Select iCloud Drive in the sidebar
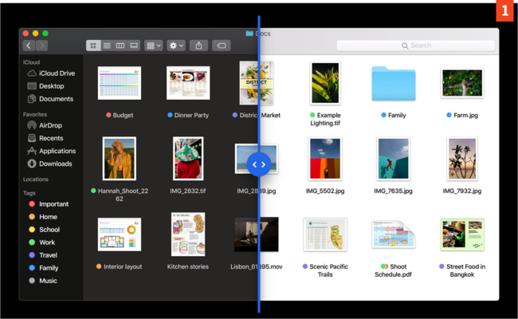The width and height of the screenshot is (518, 319). click(56, 73)
